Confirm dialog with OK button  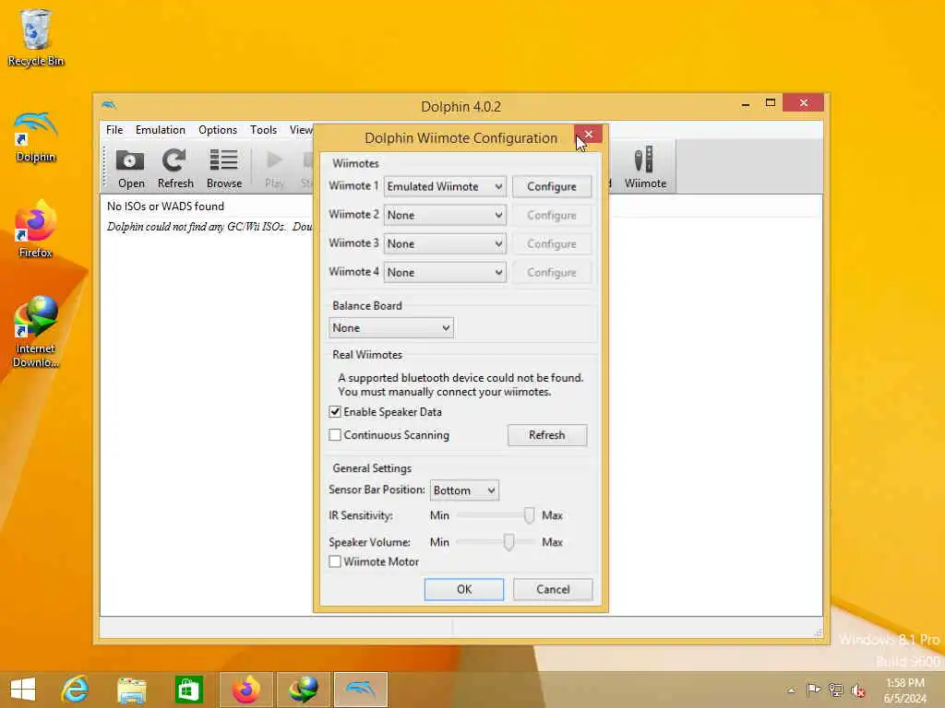click(x=464, y=589)
